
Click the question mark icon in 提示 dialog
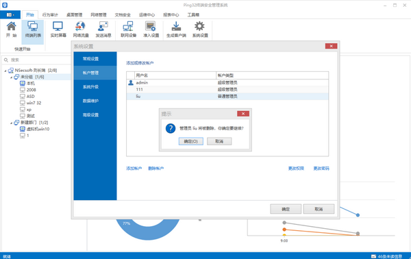pyautogui.click(x=171, y=128)
